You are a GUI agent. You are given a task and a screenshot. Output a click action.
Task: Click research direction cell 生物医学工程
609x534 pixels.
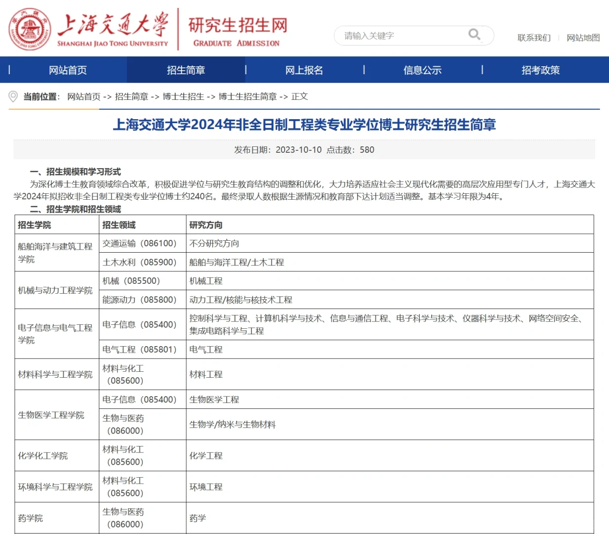[390, 400]
